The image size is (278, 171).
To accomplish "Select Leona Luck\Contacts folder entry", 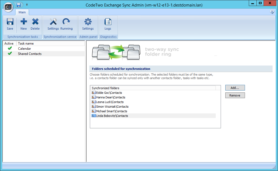I will 153,102.
